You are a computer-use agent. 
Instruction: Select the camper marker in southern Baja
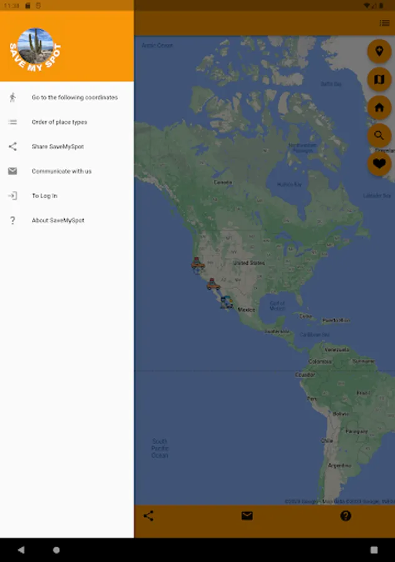(227, 301)
